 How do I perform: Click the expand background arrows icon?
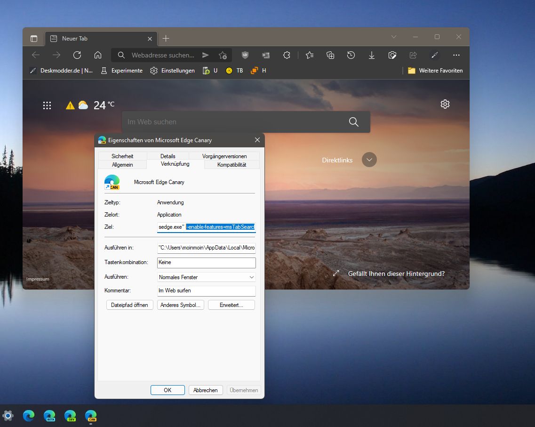pos(336,273)
